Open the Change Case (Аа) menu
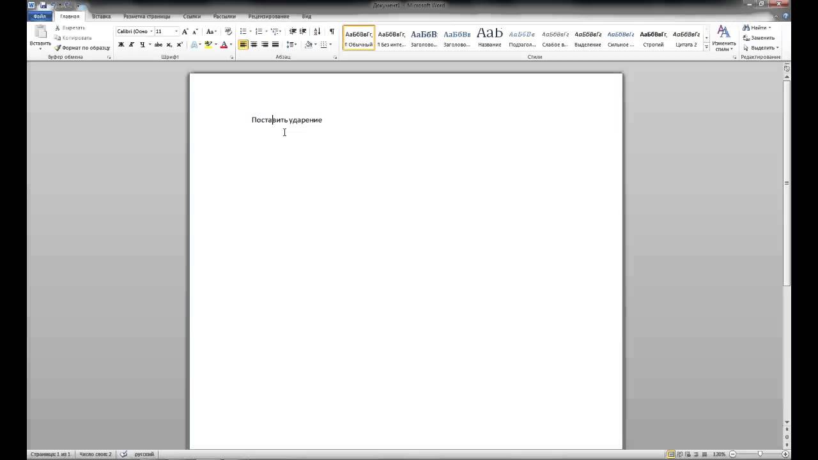 point(211,31)
